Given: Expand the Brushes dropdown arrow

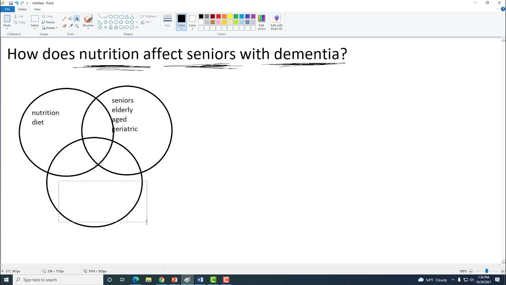Looking at the screenshot, I should (88, 28).
